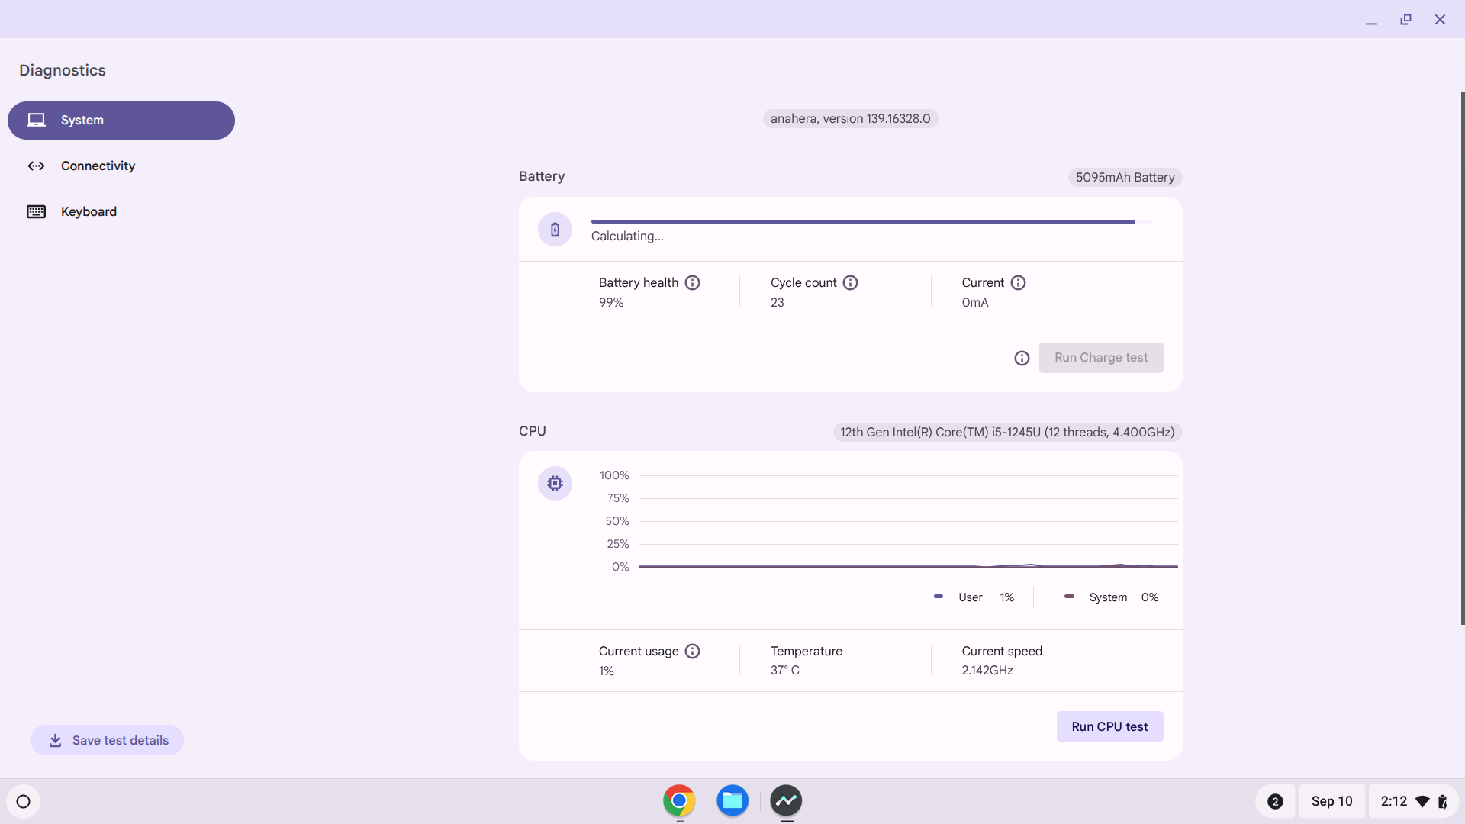Open the Files app from shelf
The height and width of the screenshot is (824, 1465).
[x=732, y=801]
